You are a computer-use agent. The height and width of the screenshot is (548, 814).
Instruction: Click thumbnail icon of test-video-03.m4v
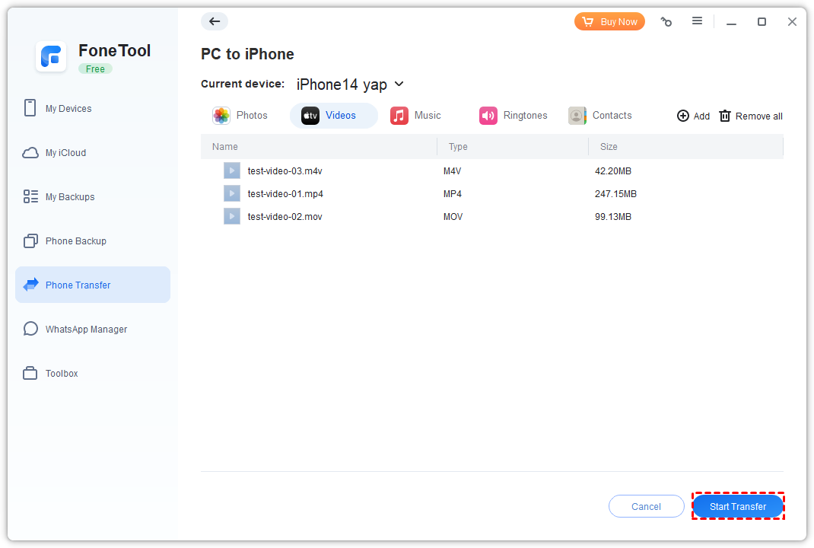tap(232, 170)
